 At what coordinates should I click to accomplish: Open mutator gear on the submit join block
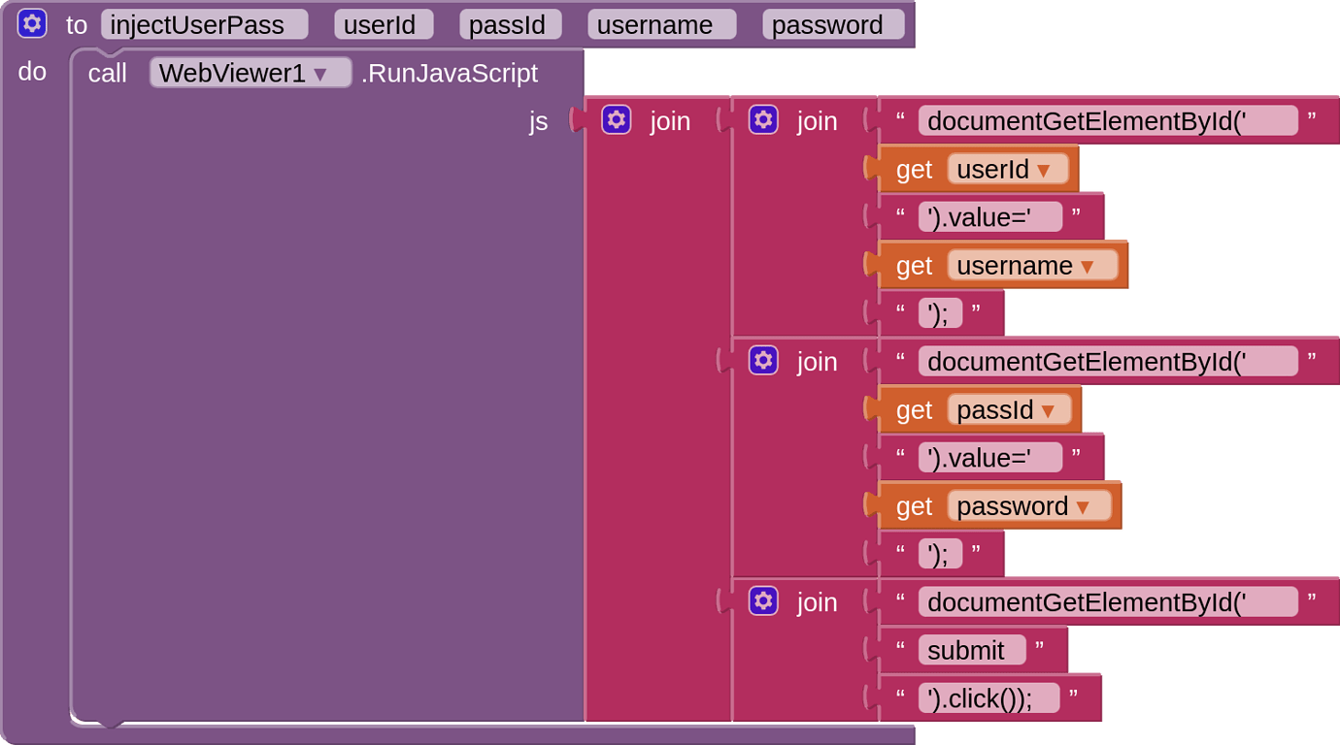tap(763, 600)
